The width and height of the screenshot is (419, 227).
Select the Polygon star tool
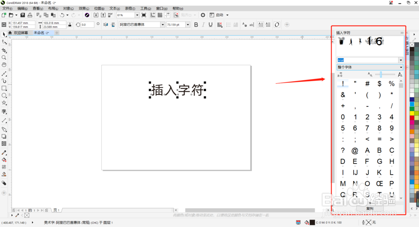click(4, 103)
